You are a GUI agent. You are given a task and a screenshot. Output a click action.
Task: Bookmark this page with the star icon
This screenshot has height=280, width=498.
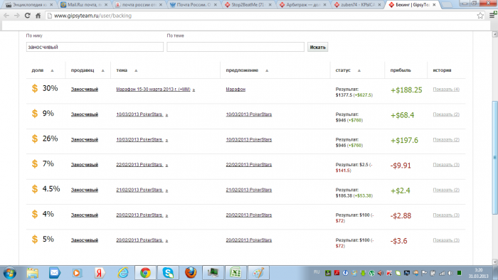pyautogui.click(x=480, y=16)
